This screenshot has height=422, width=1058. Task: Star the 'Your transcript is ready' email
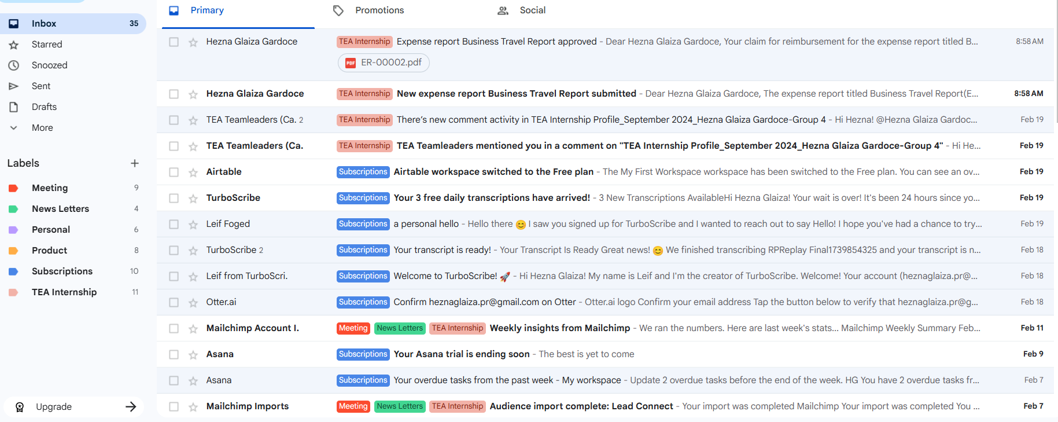tap(193, 251)
